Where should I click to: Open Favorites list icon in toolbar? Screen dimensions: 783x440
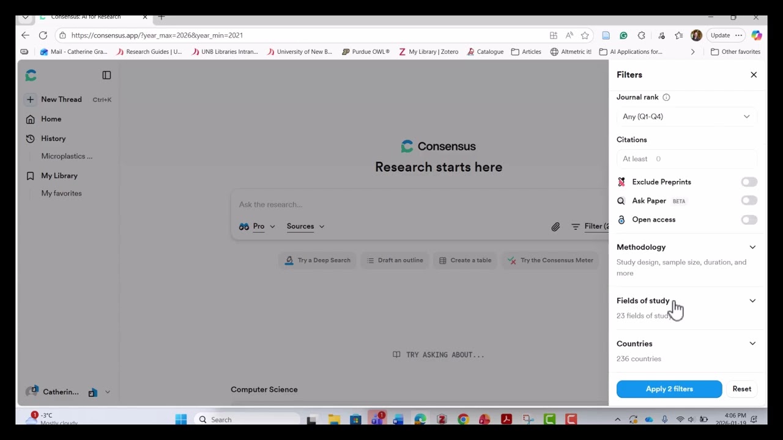[x=678, y=35]
